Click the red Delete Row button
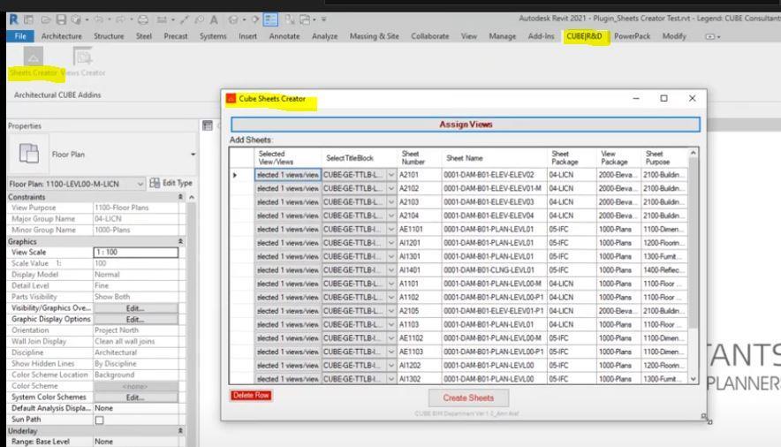The image size is (781, 447). (251, 396)
